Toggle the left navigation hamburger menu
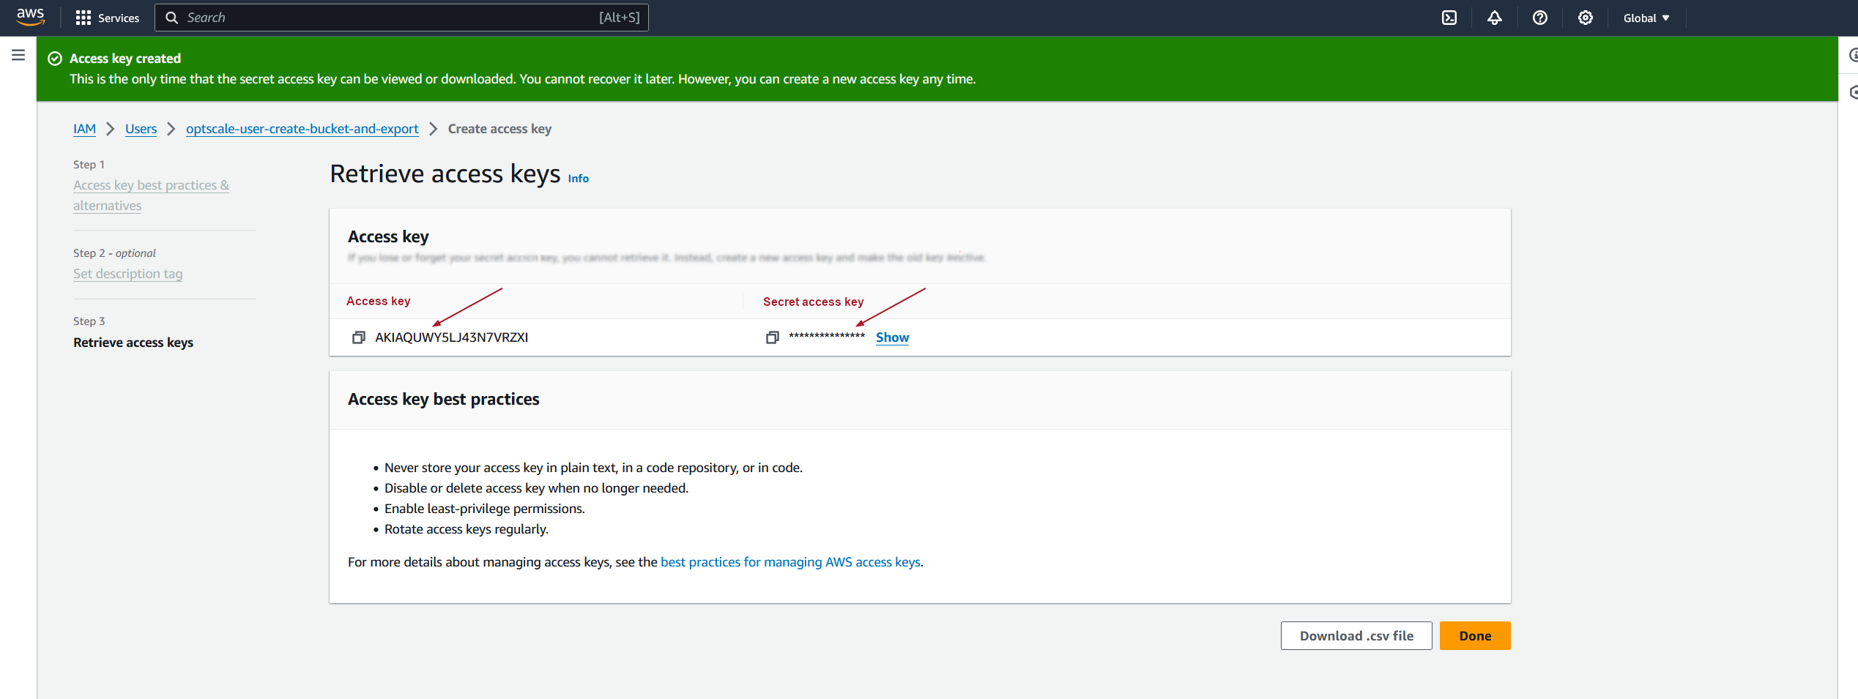The width and height of the screenshot is (1858, 699). (x=18, y=55)
